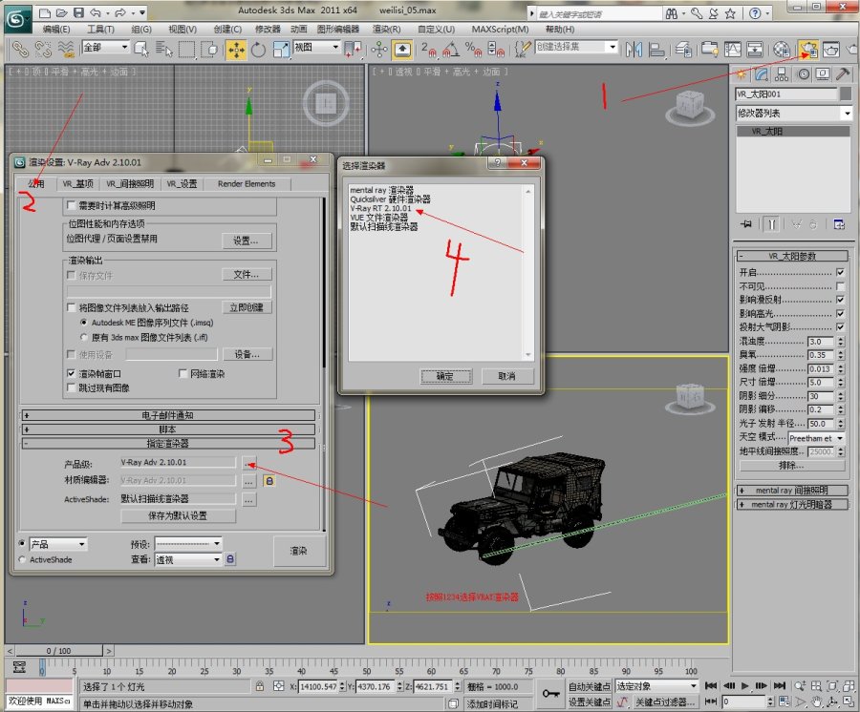Screen dimensions: 860x712
Task: Toggle Angle Snap icon
Action: point(451,50)
